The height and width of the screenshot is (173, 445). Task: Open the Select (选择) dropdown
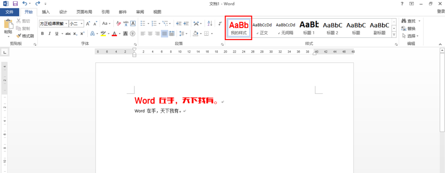pyautogui.click(x=410, y=36)
